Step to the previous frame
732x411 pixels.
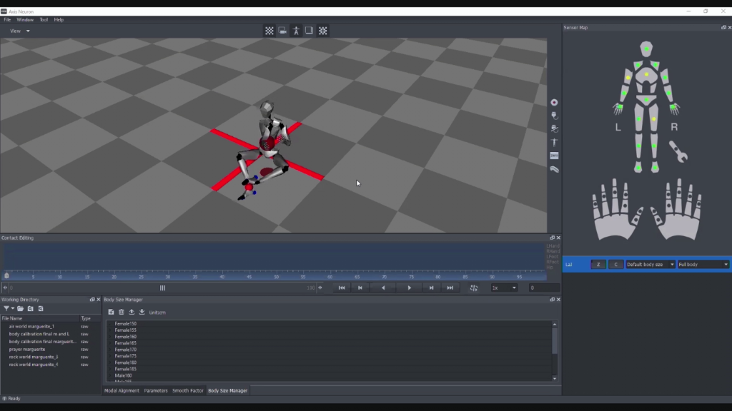click(x=360, y=288)
